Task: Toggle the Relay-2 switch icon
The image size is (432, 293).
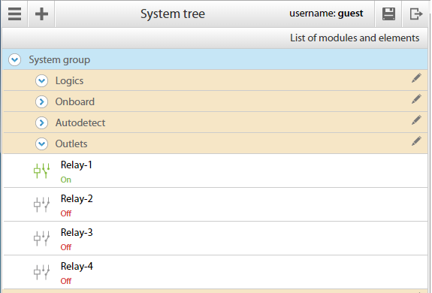Action: (41, 204)
